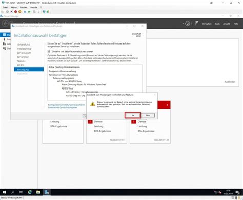Open the Aktion menu

coord(14,7)
